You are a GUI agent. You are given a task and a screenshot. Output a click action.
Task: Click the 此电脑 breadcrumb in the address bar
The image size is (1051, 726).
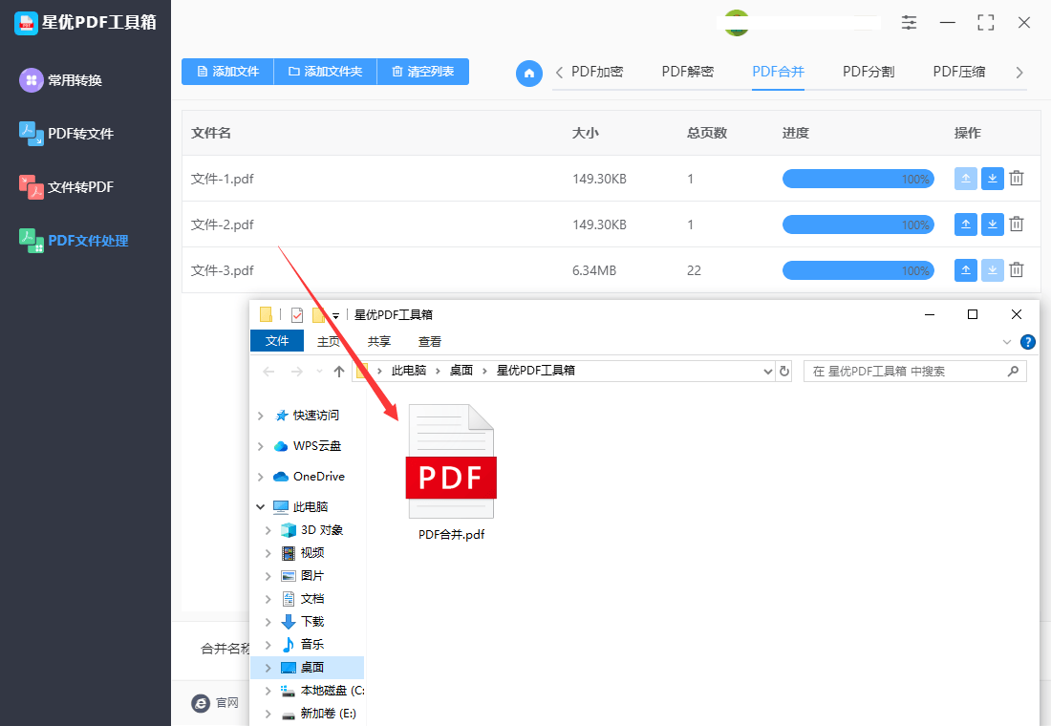[x=409, y=371]
